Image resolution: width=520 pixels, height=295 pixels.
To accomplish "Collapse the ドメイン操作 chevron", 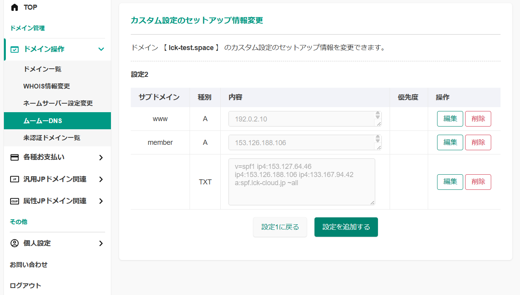I will coord(101,49).
